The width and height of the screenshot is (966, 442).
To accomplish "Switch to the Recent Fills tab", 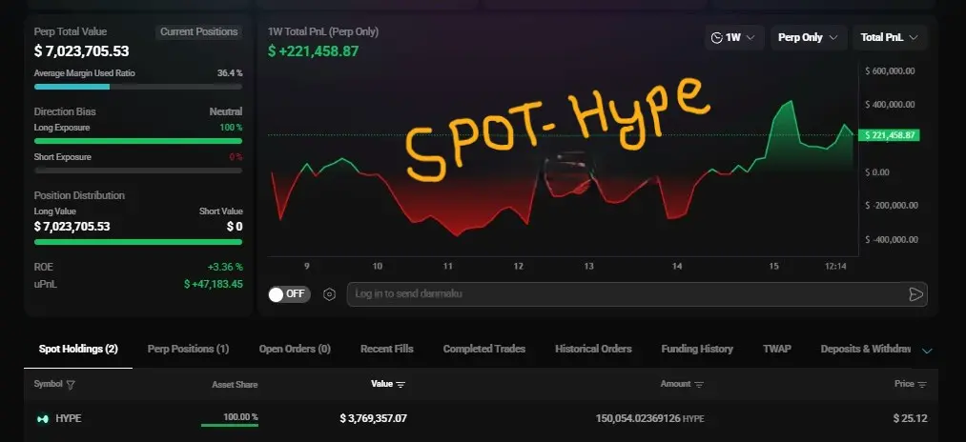I will 387,349.
